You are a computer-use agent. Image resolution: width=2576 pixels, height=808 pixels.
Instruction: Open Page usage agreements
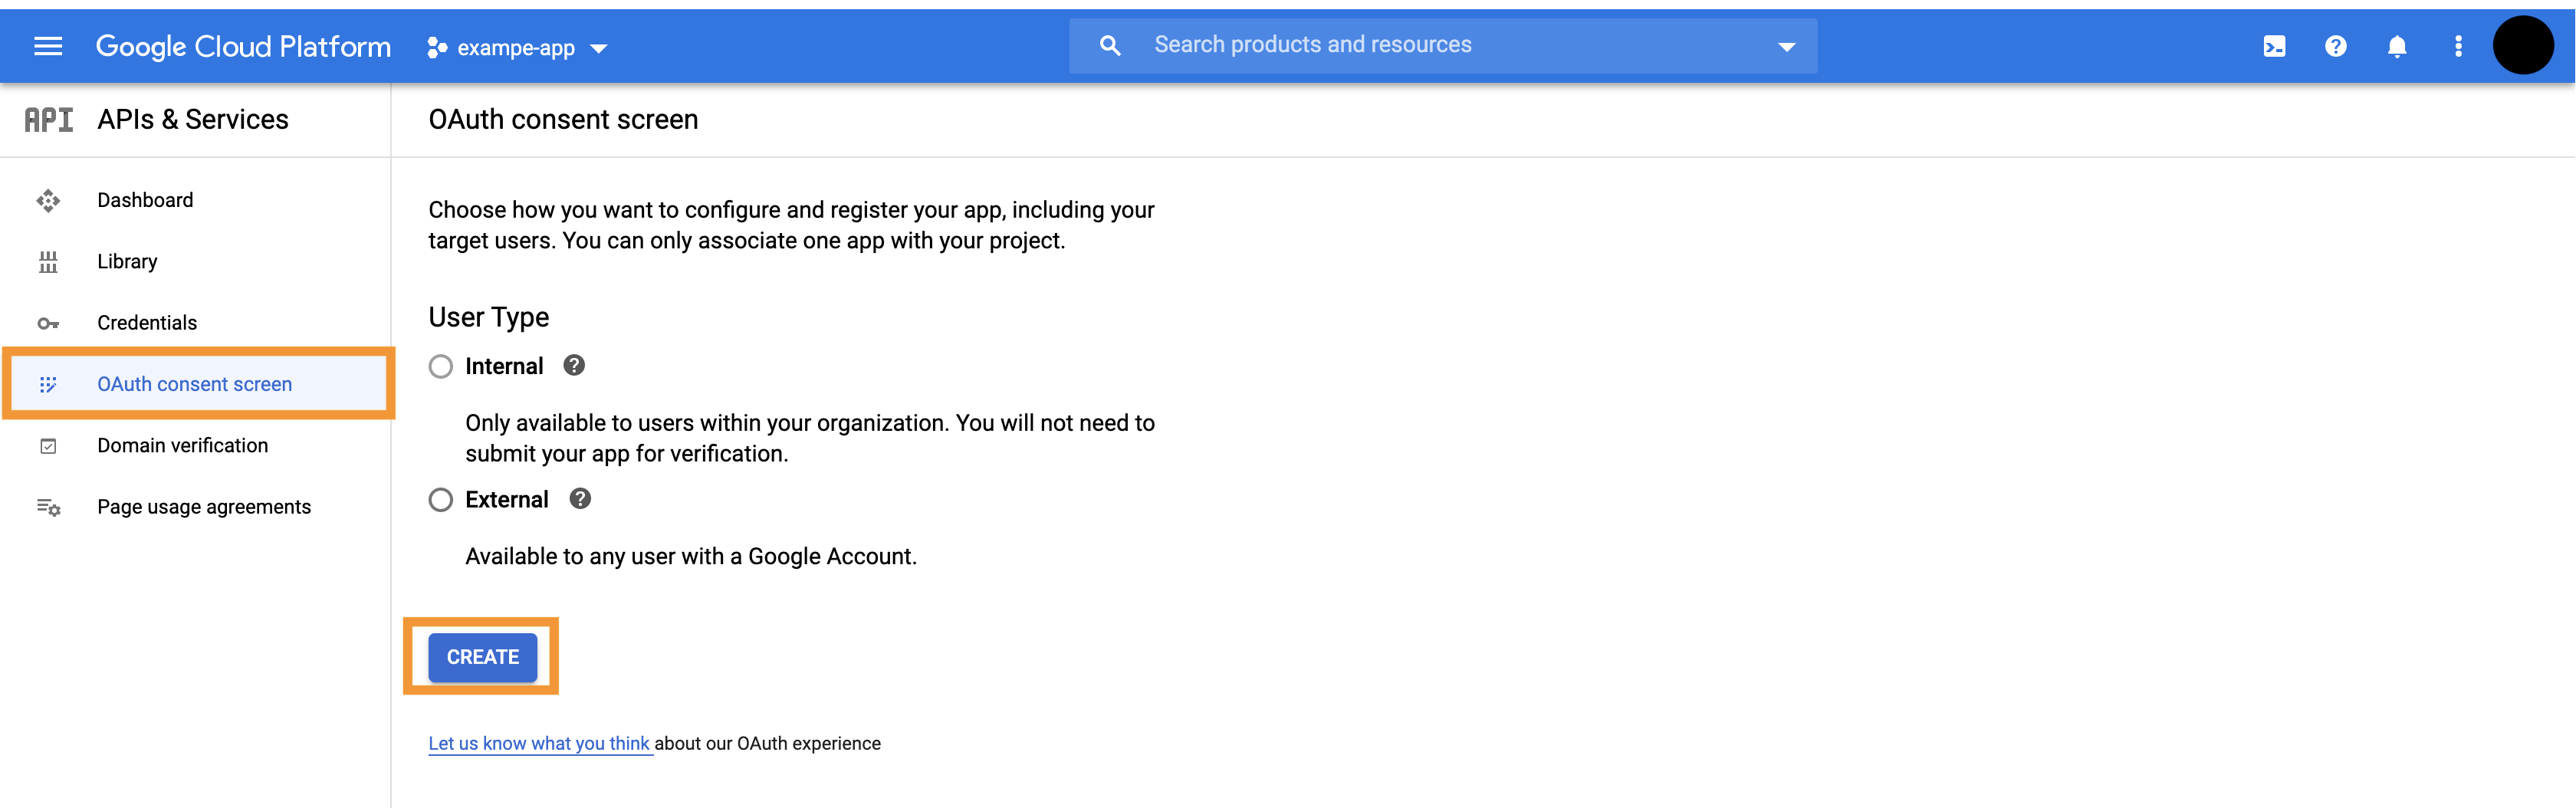pos(204,507)
